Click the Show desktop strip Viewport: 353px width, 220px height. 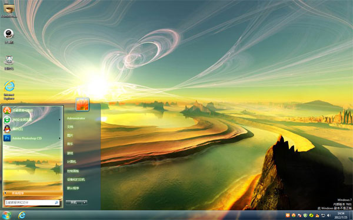(x=351, y=215)
